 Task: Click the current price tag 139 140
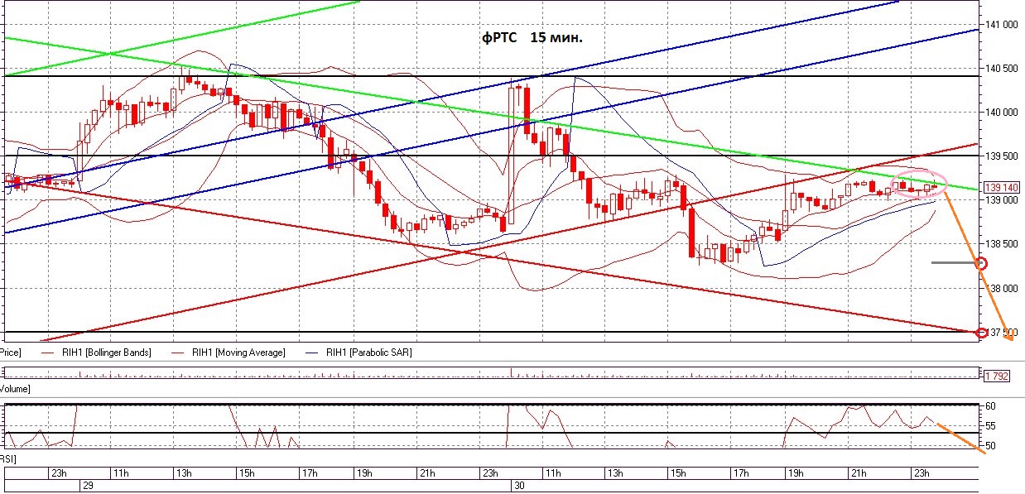pos(1002,188)
